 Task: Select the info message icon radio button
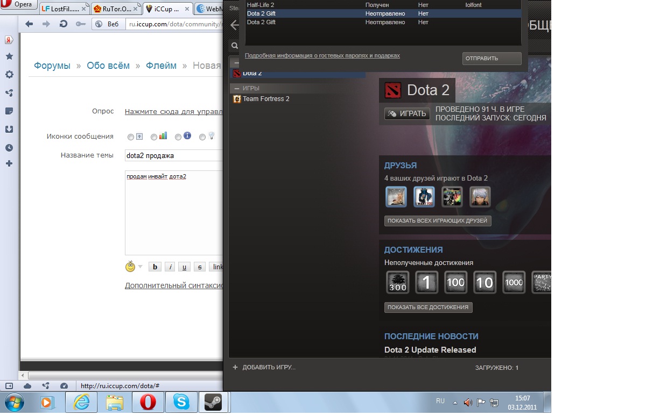(178, 137)
